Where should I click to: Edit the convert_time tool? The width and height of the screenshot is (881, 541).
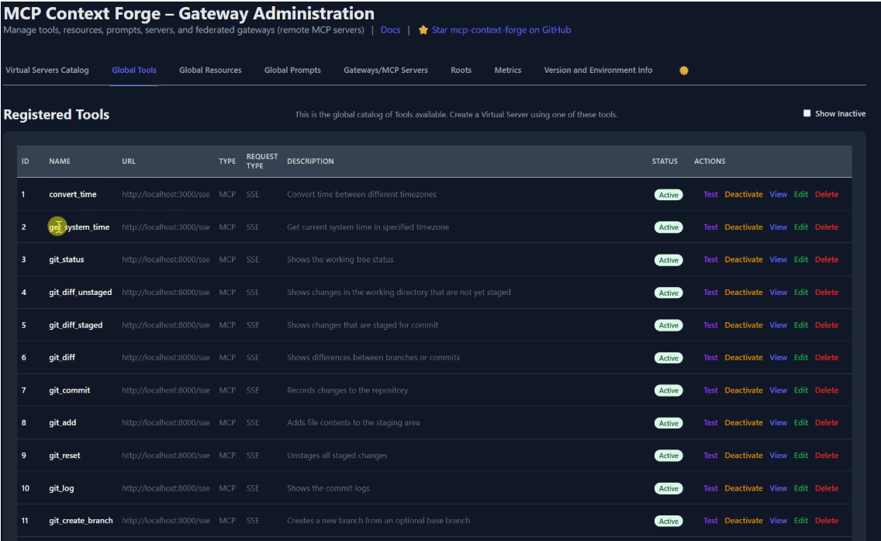800,194
